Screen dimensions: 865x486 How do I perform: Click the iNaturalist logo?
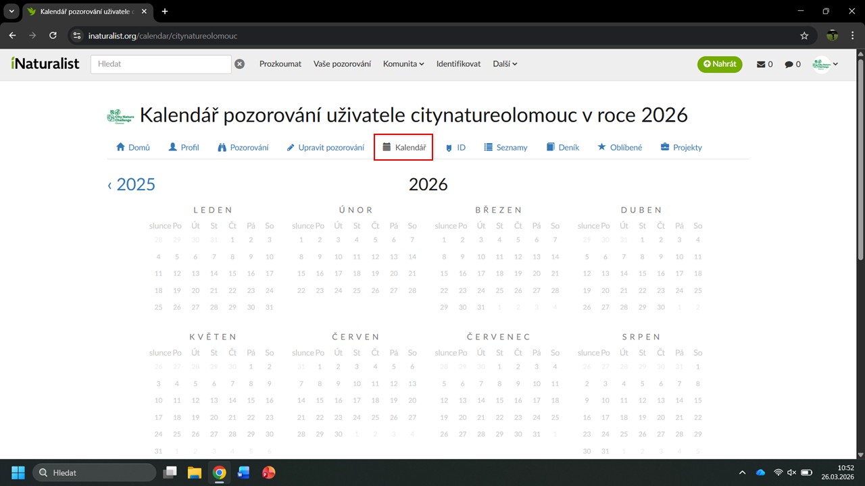[x=45, y=64]
